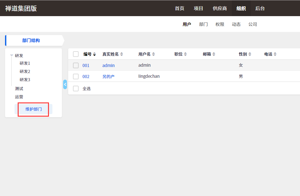Sort the list by 电话 column

(x=275, y=54)
